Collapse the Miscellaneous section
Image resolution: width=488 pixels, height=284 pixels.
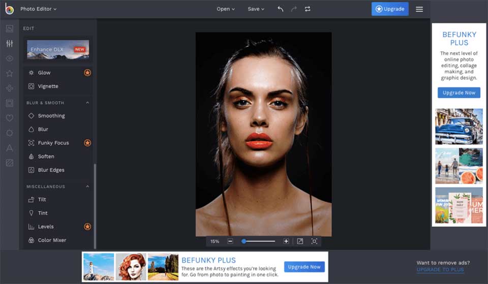coord(87,186)
